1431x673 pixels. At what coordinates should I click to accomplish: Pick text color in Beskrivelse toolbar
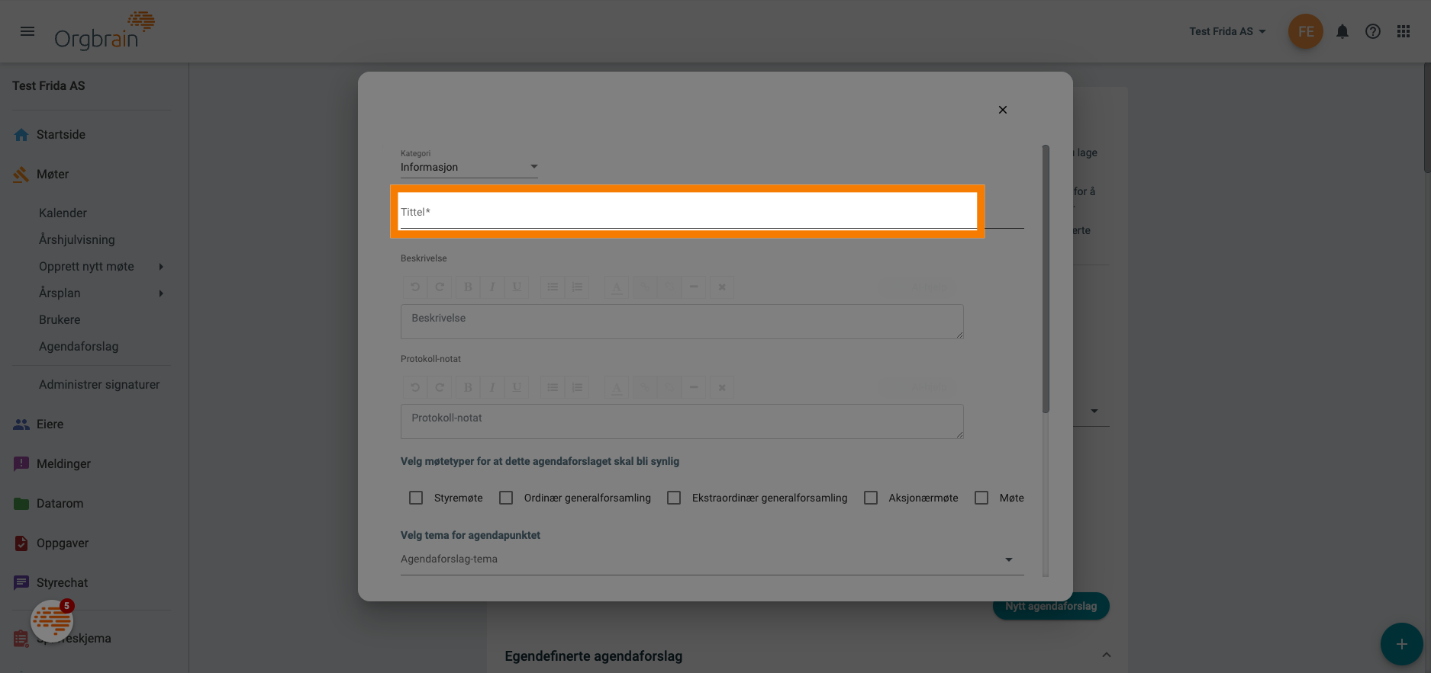tap(617, 287)
